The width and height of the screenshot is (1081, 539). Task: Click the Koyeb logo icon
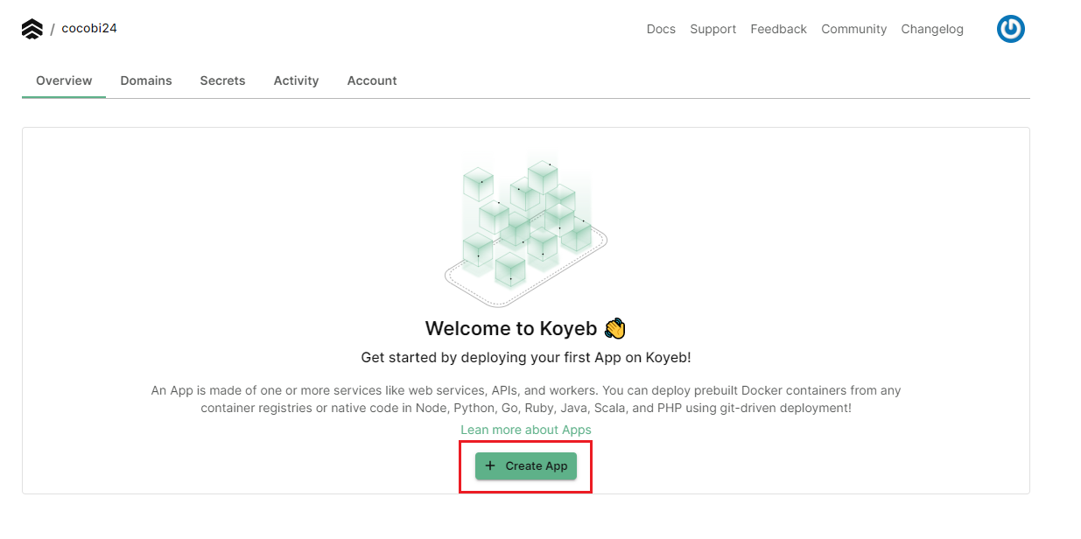(x=32, y=29)
